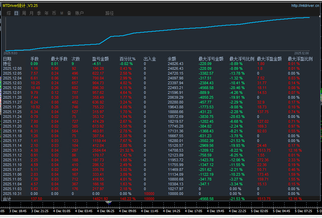This screenshot has width=322, height=218.
Task: Open the M tab
Action: (62, 13)
